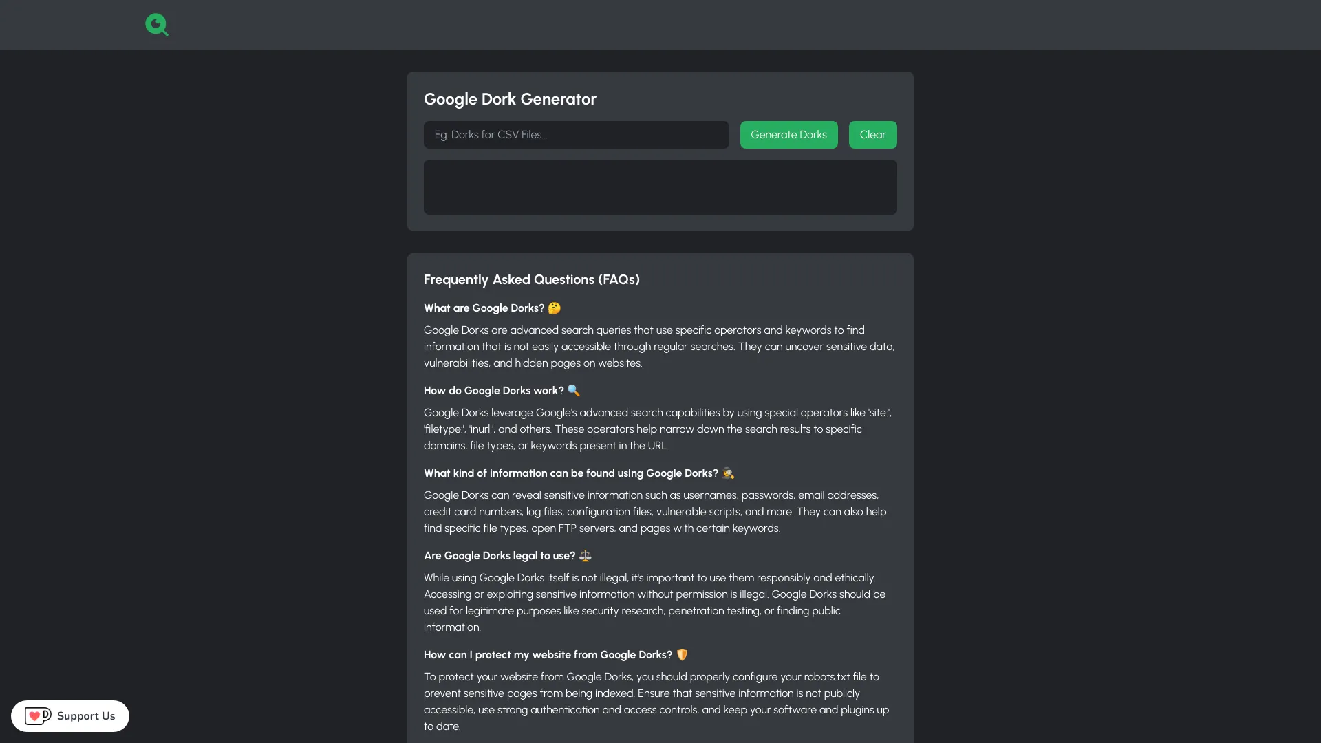Viewport: 1321px width, 743px height.
Task: Select the 'How can I protect my website' FAQ
Action: (x=548, y=654)
